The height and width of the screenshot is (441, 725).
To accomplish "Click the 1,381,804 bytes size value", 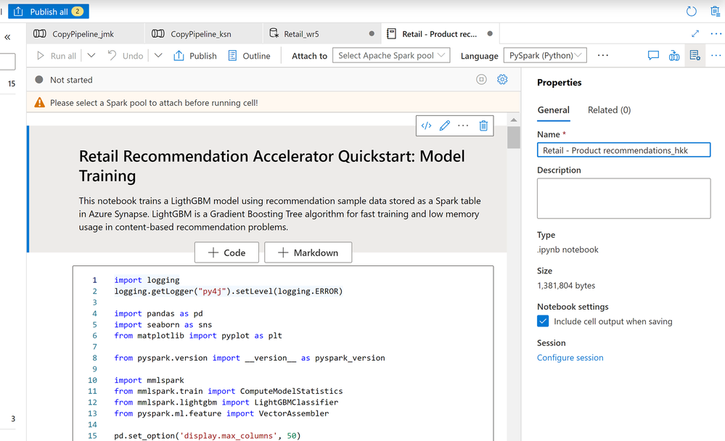I will coord(566,286).
